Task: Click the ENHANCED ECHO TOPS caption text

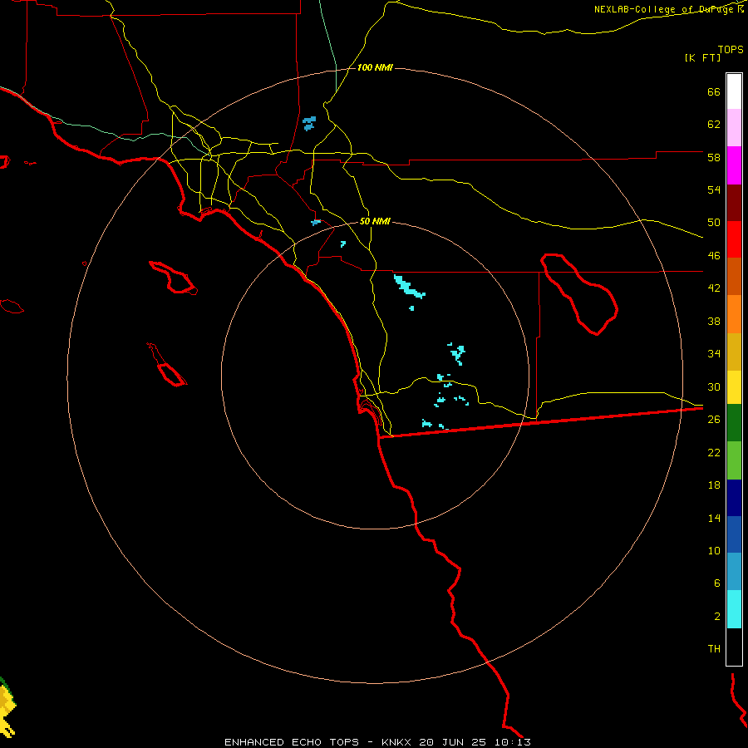Action: point(377,742)
